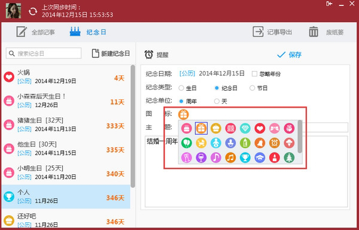Image resolution: width=359 pixels, height=230 pixels.
Task: Open the 废纸篓 trash
Action: (326, 32)
